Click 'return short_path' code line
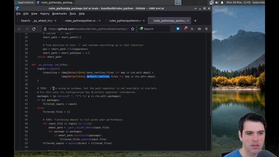Viewport: 279px width, 157px height. 49,57
